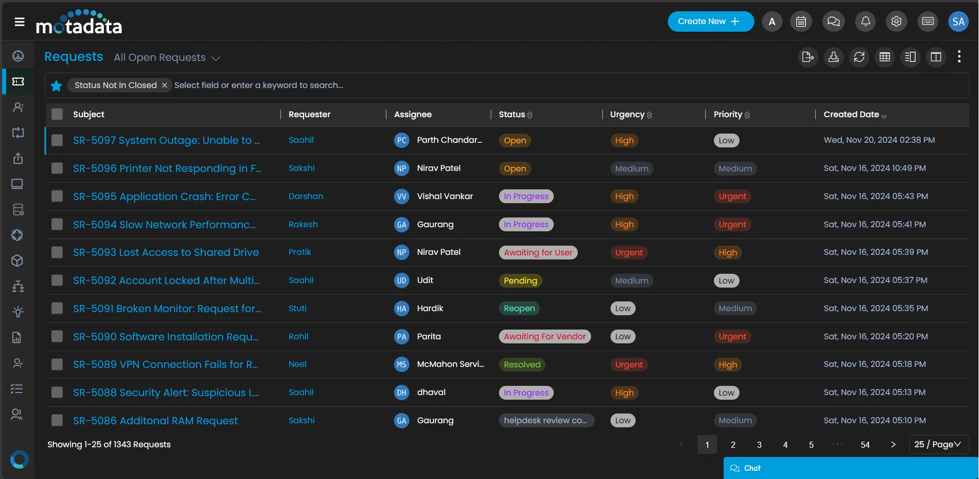Jump to page 54 in pagination
Screen dimensions: 979x479
(865, 445)
